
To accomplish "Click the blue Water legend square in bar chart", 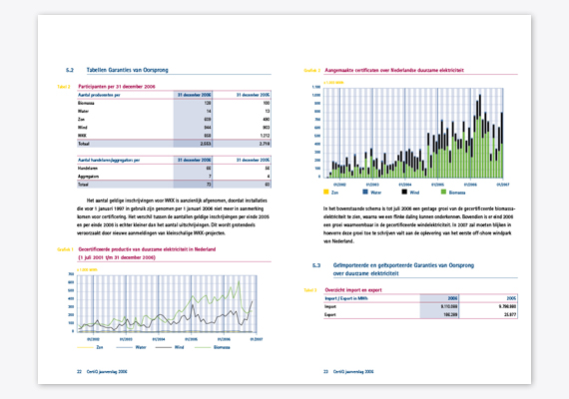I will [365, 192].
